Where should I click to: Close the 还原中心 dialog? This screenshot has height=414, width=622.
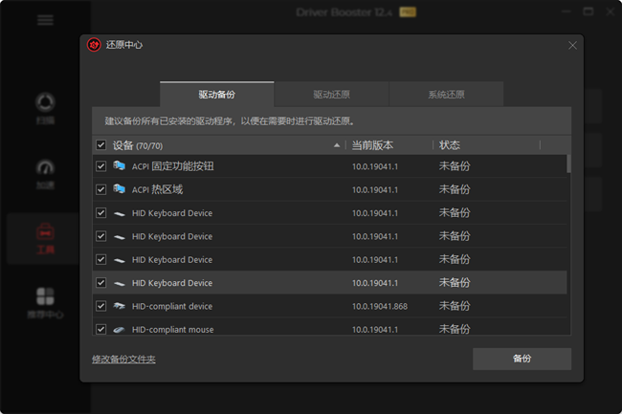click(572, 45)
